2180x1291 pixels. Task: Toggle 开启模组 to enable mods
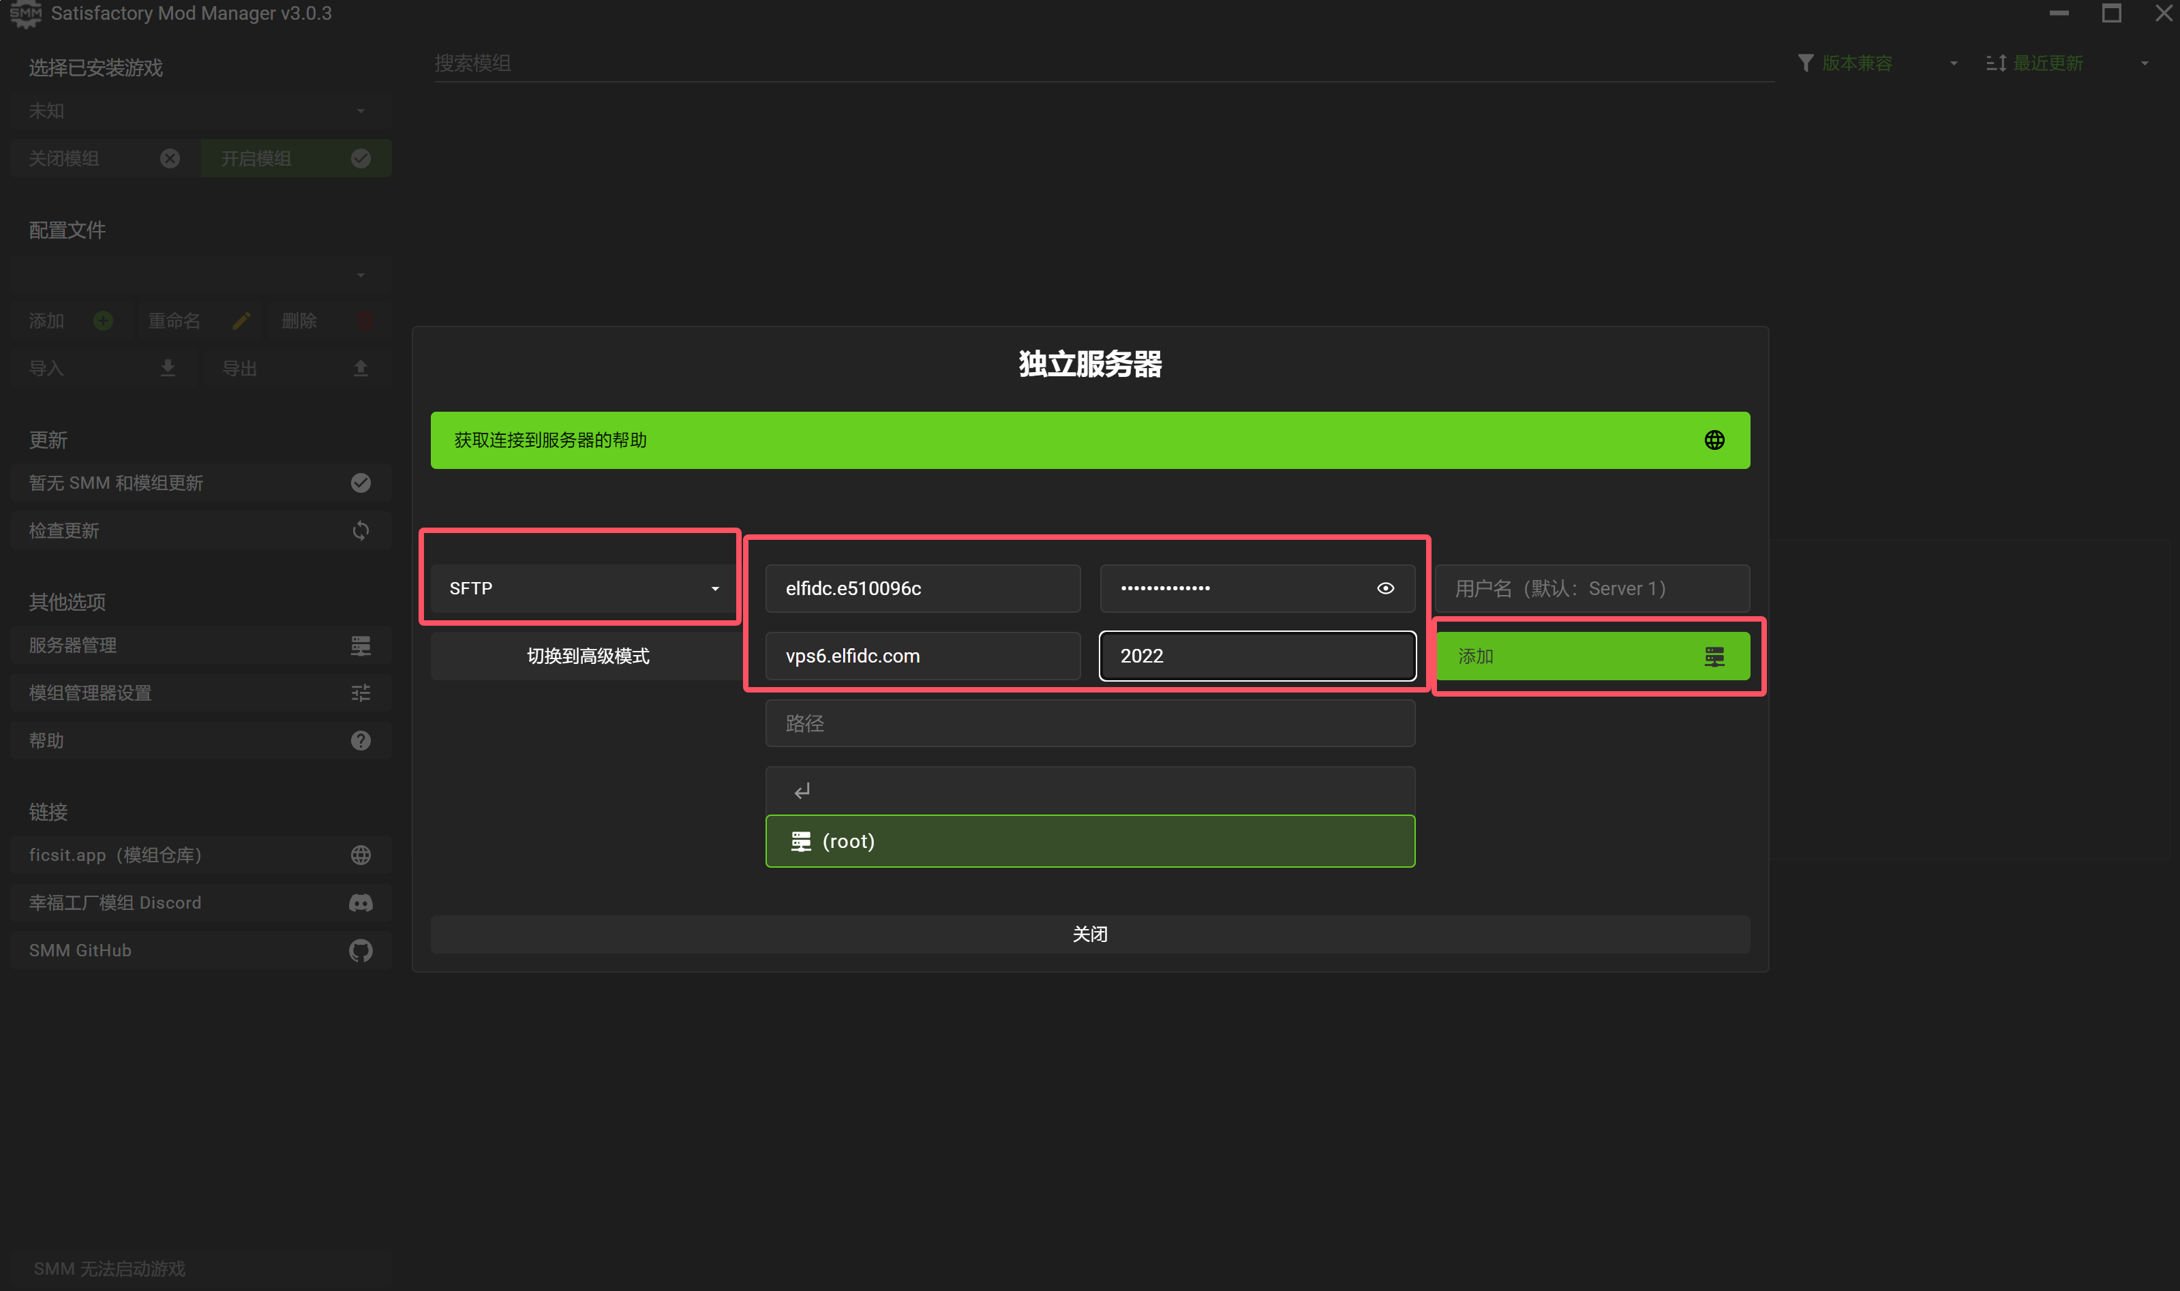[297, 158]
